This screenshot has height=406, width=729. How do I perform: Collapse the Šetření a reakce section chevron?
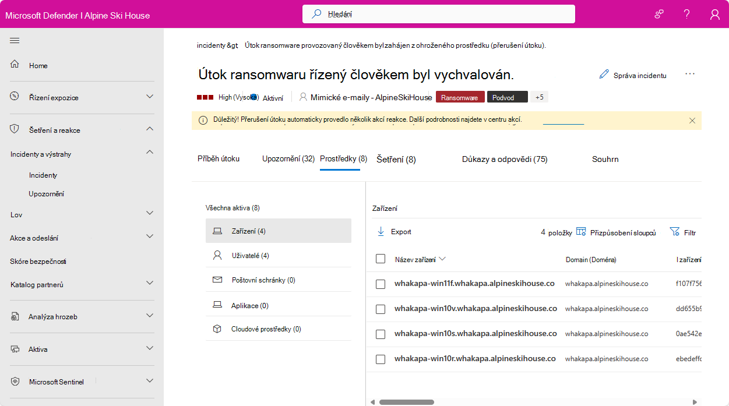150,129
